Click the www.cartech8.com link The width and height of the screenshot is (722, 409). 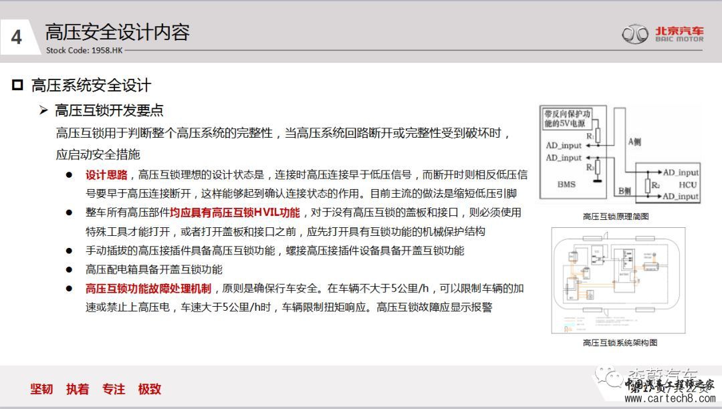pyautogui.click(x=672, y=399)
